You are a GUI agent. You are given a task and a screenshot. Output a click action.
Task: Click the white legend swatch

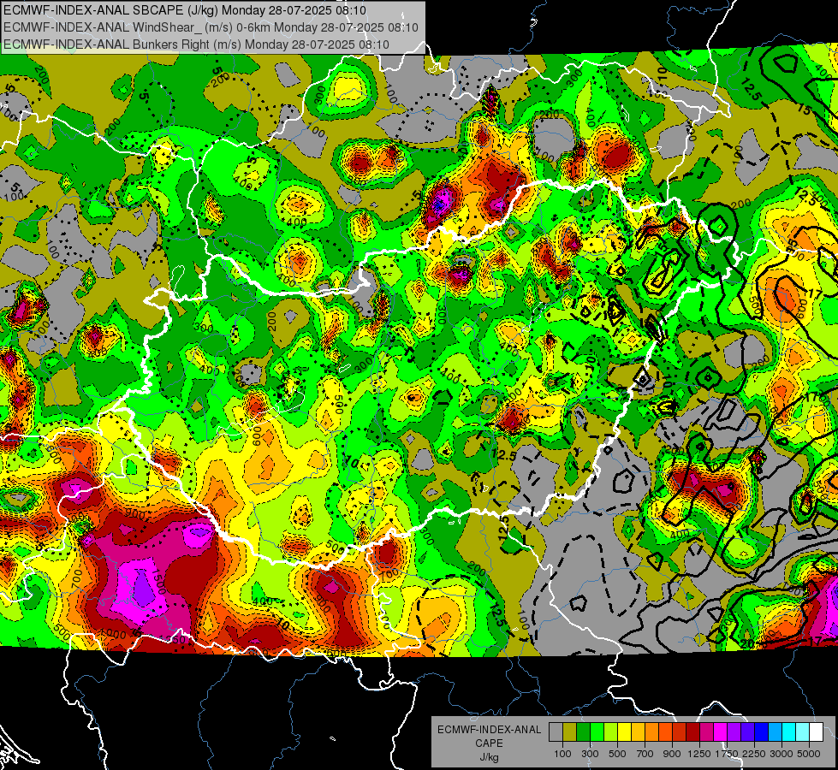pos(816,732)
